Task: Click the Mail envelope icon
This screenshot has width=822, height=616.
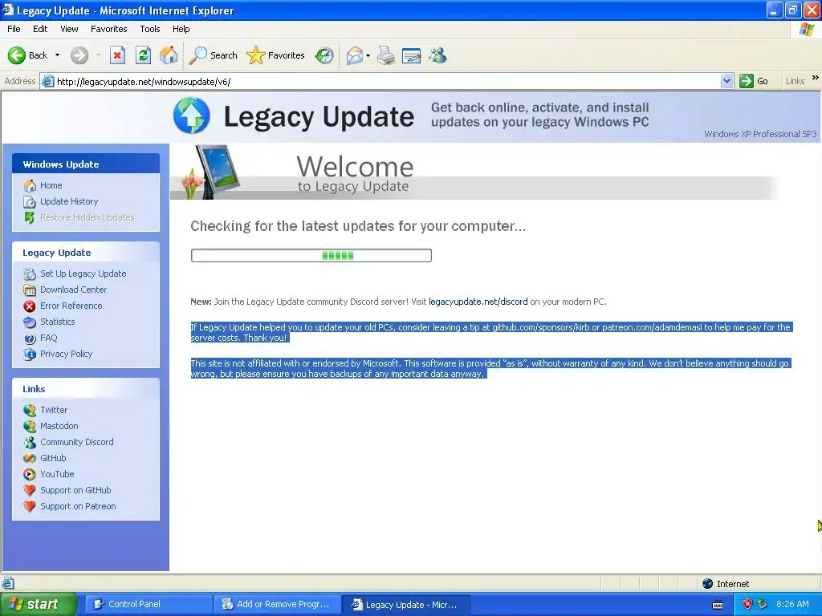Action: (355, 55)
